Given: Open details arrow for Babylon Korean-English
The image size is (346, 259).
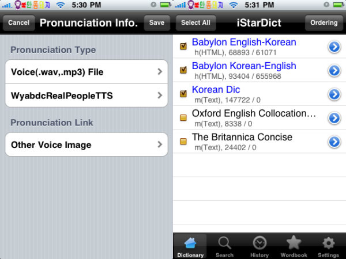Looking at the screenshot, I should [x=334, y=70].
